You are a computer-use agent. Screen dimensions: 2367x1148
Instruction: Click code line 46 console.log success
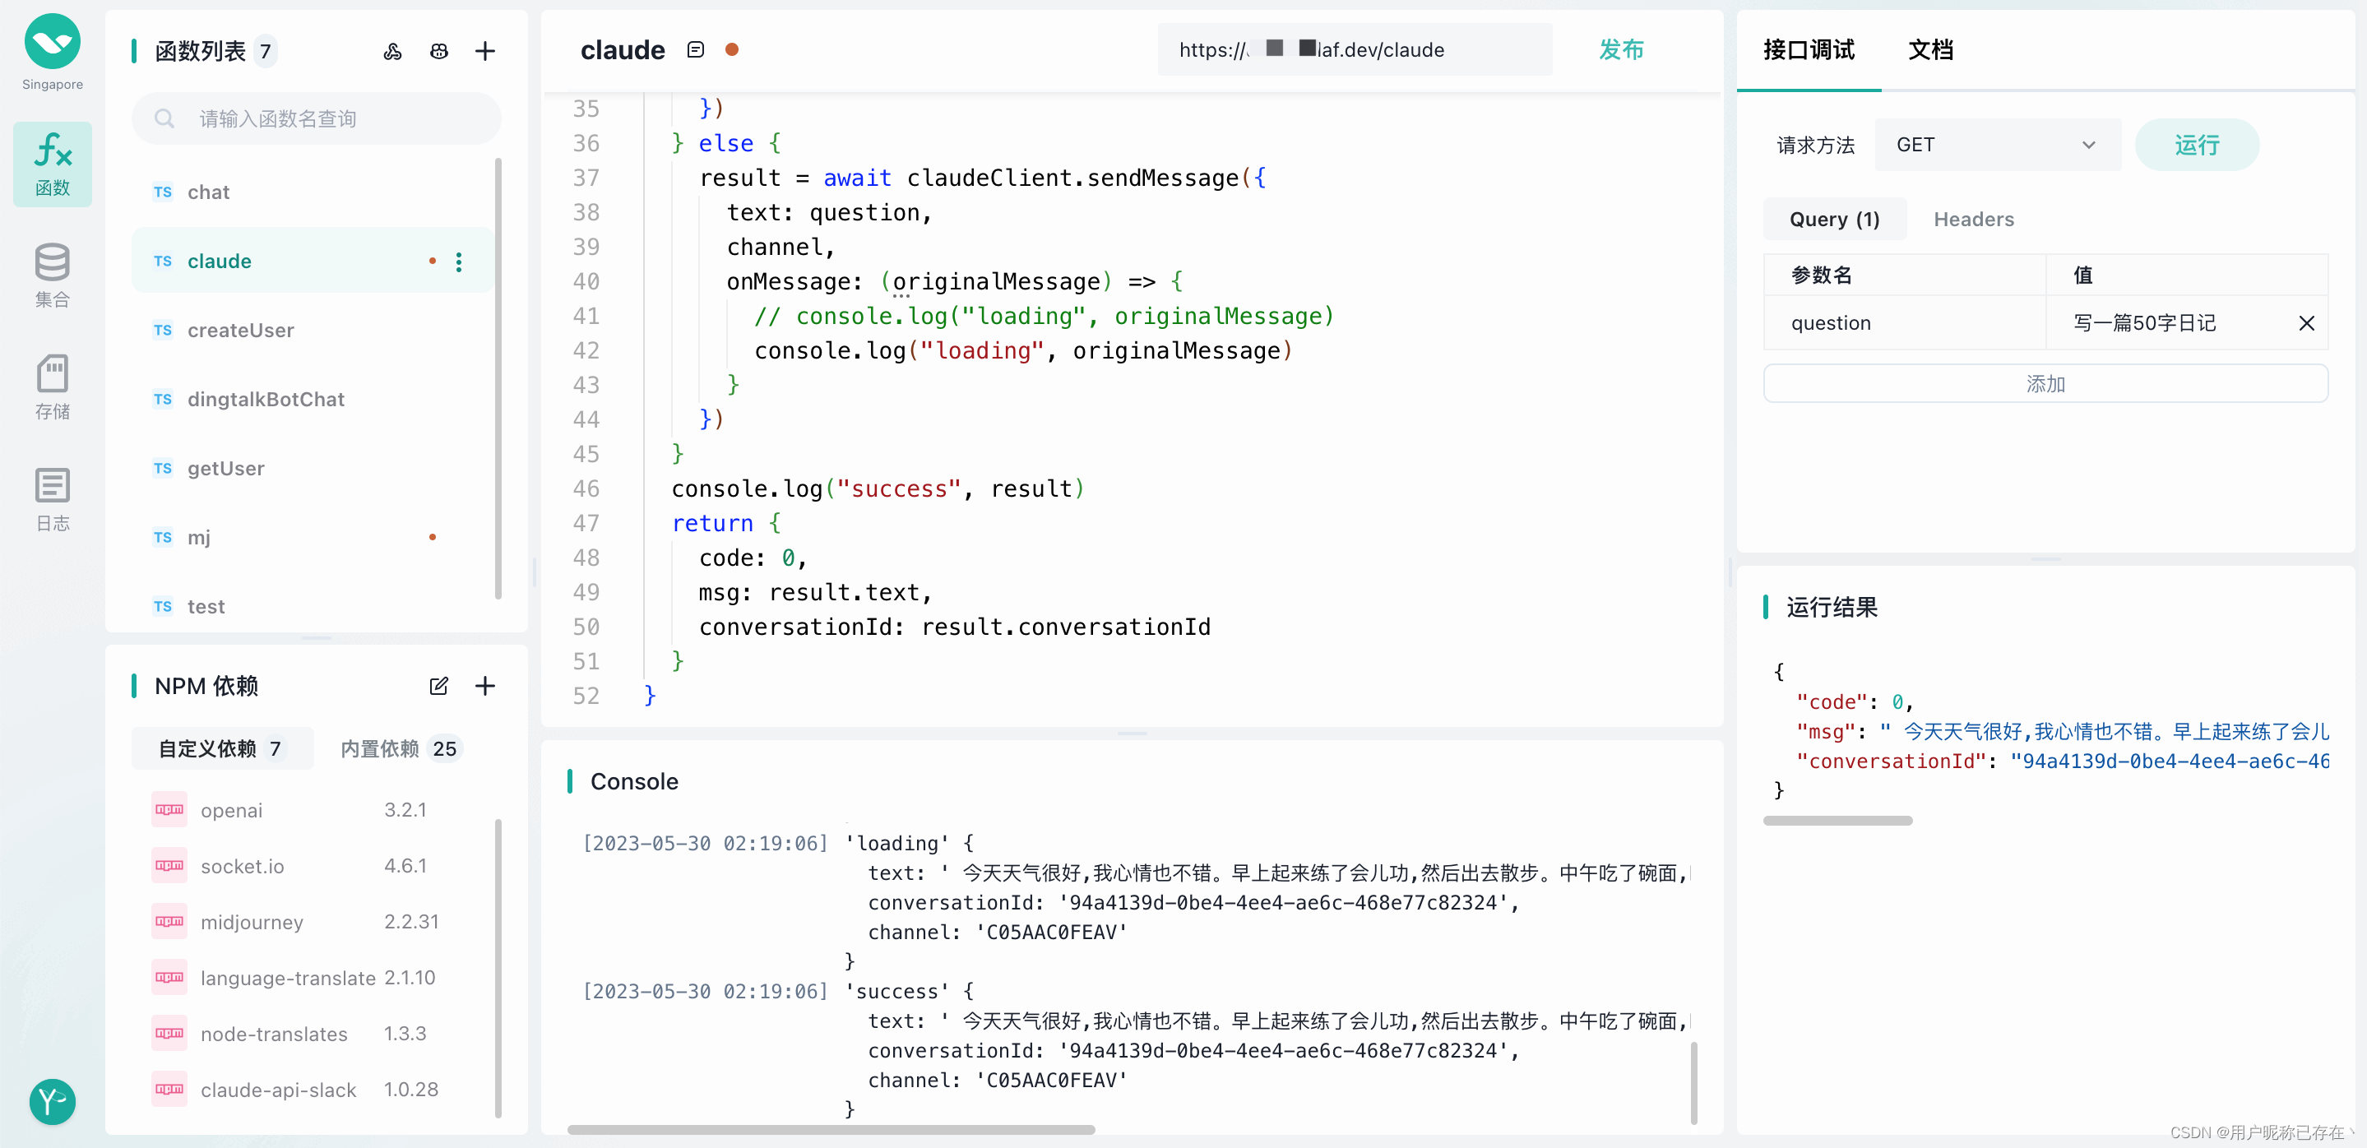[878, 488]
